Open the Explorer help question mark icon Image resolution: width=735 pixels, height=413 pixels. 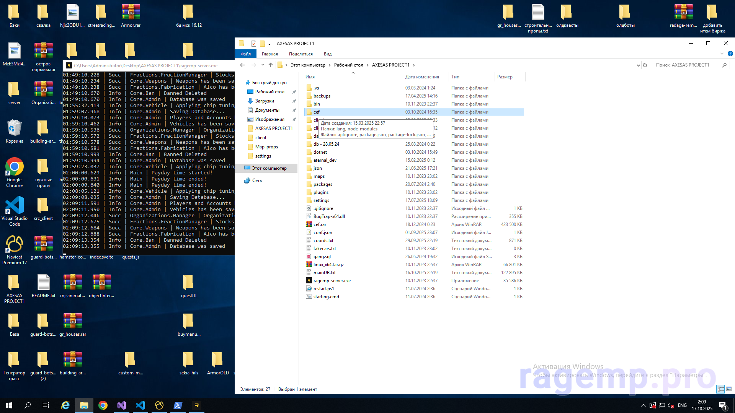tap(730, 54)
